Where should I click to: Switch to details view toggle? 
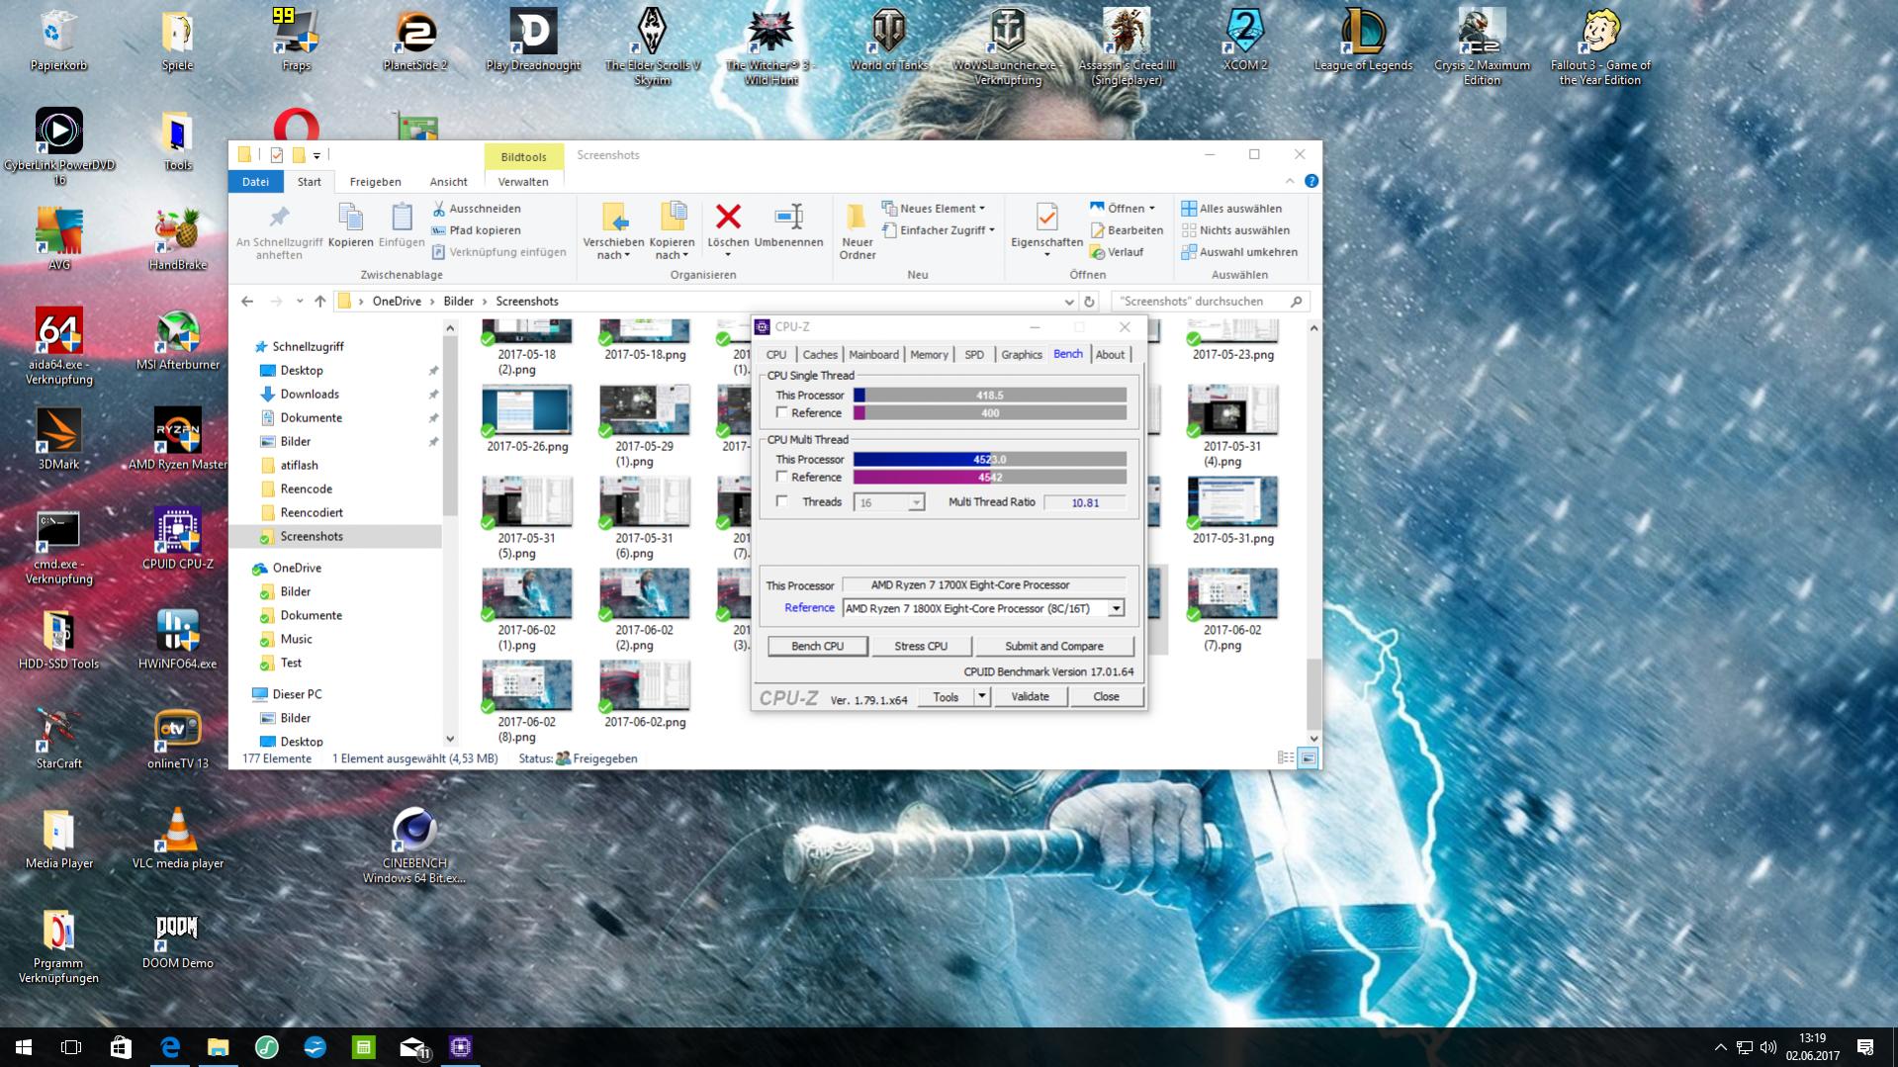pyautogui.click(x=1286, y=758)
